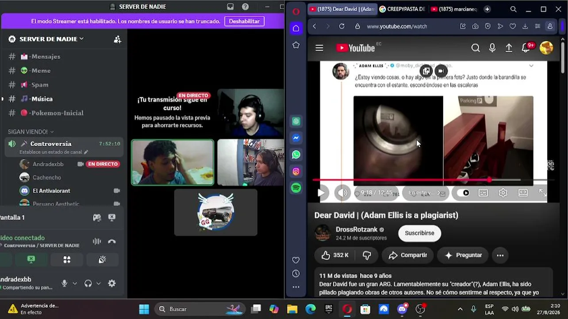Viewport: 568px width, 319px height.
Task: Open Discord inbox icon in title bar
Action: [x=230, y=7]
